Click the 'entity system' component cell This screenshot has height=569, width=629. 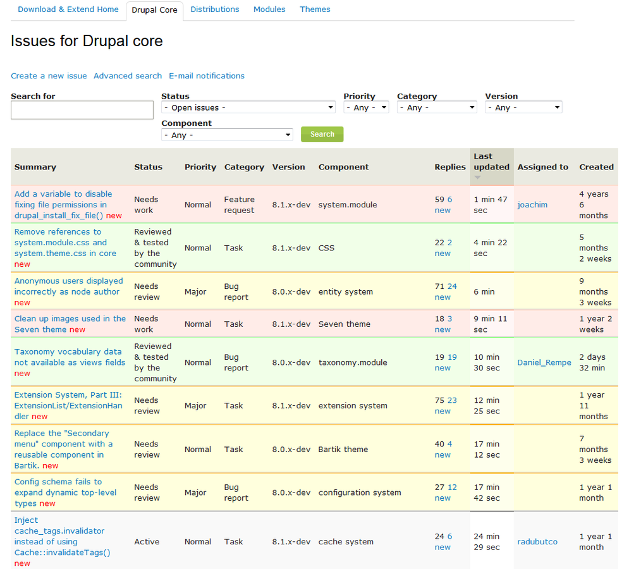point(346,291)
